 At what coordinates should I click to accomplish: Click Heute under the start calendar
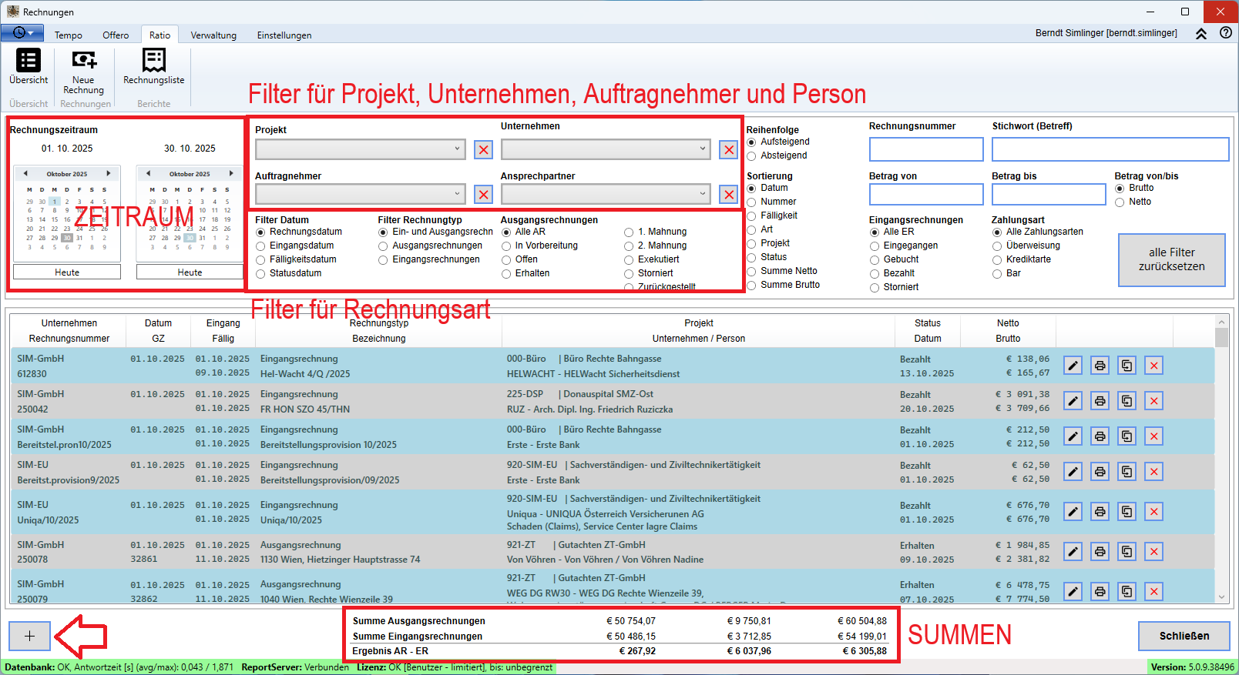click(x=67, y=272)
